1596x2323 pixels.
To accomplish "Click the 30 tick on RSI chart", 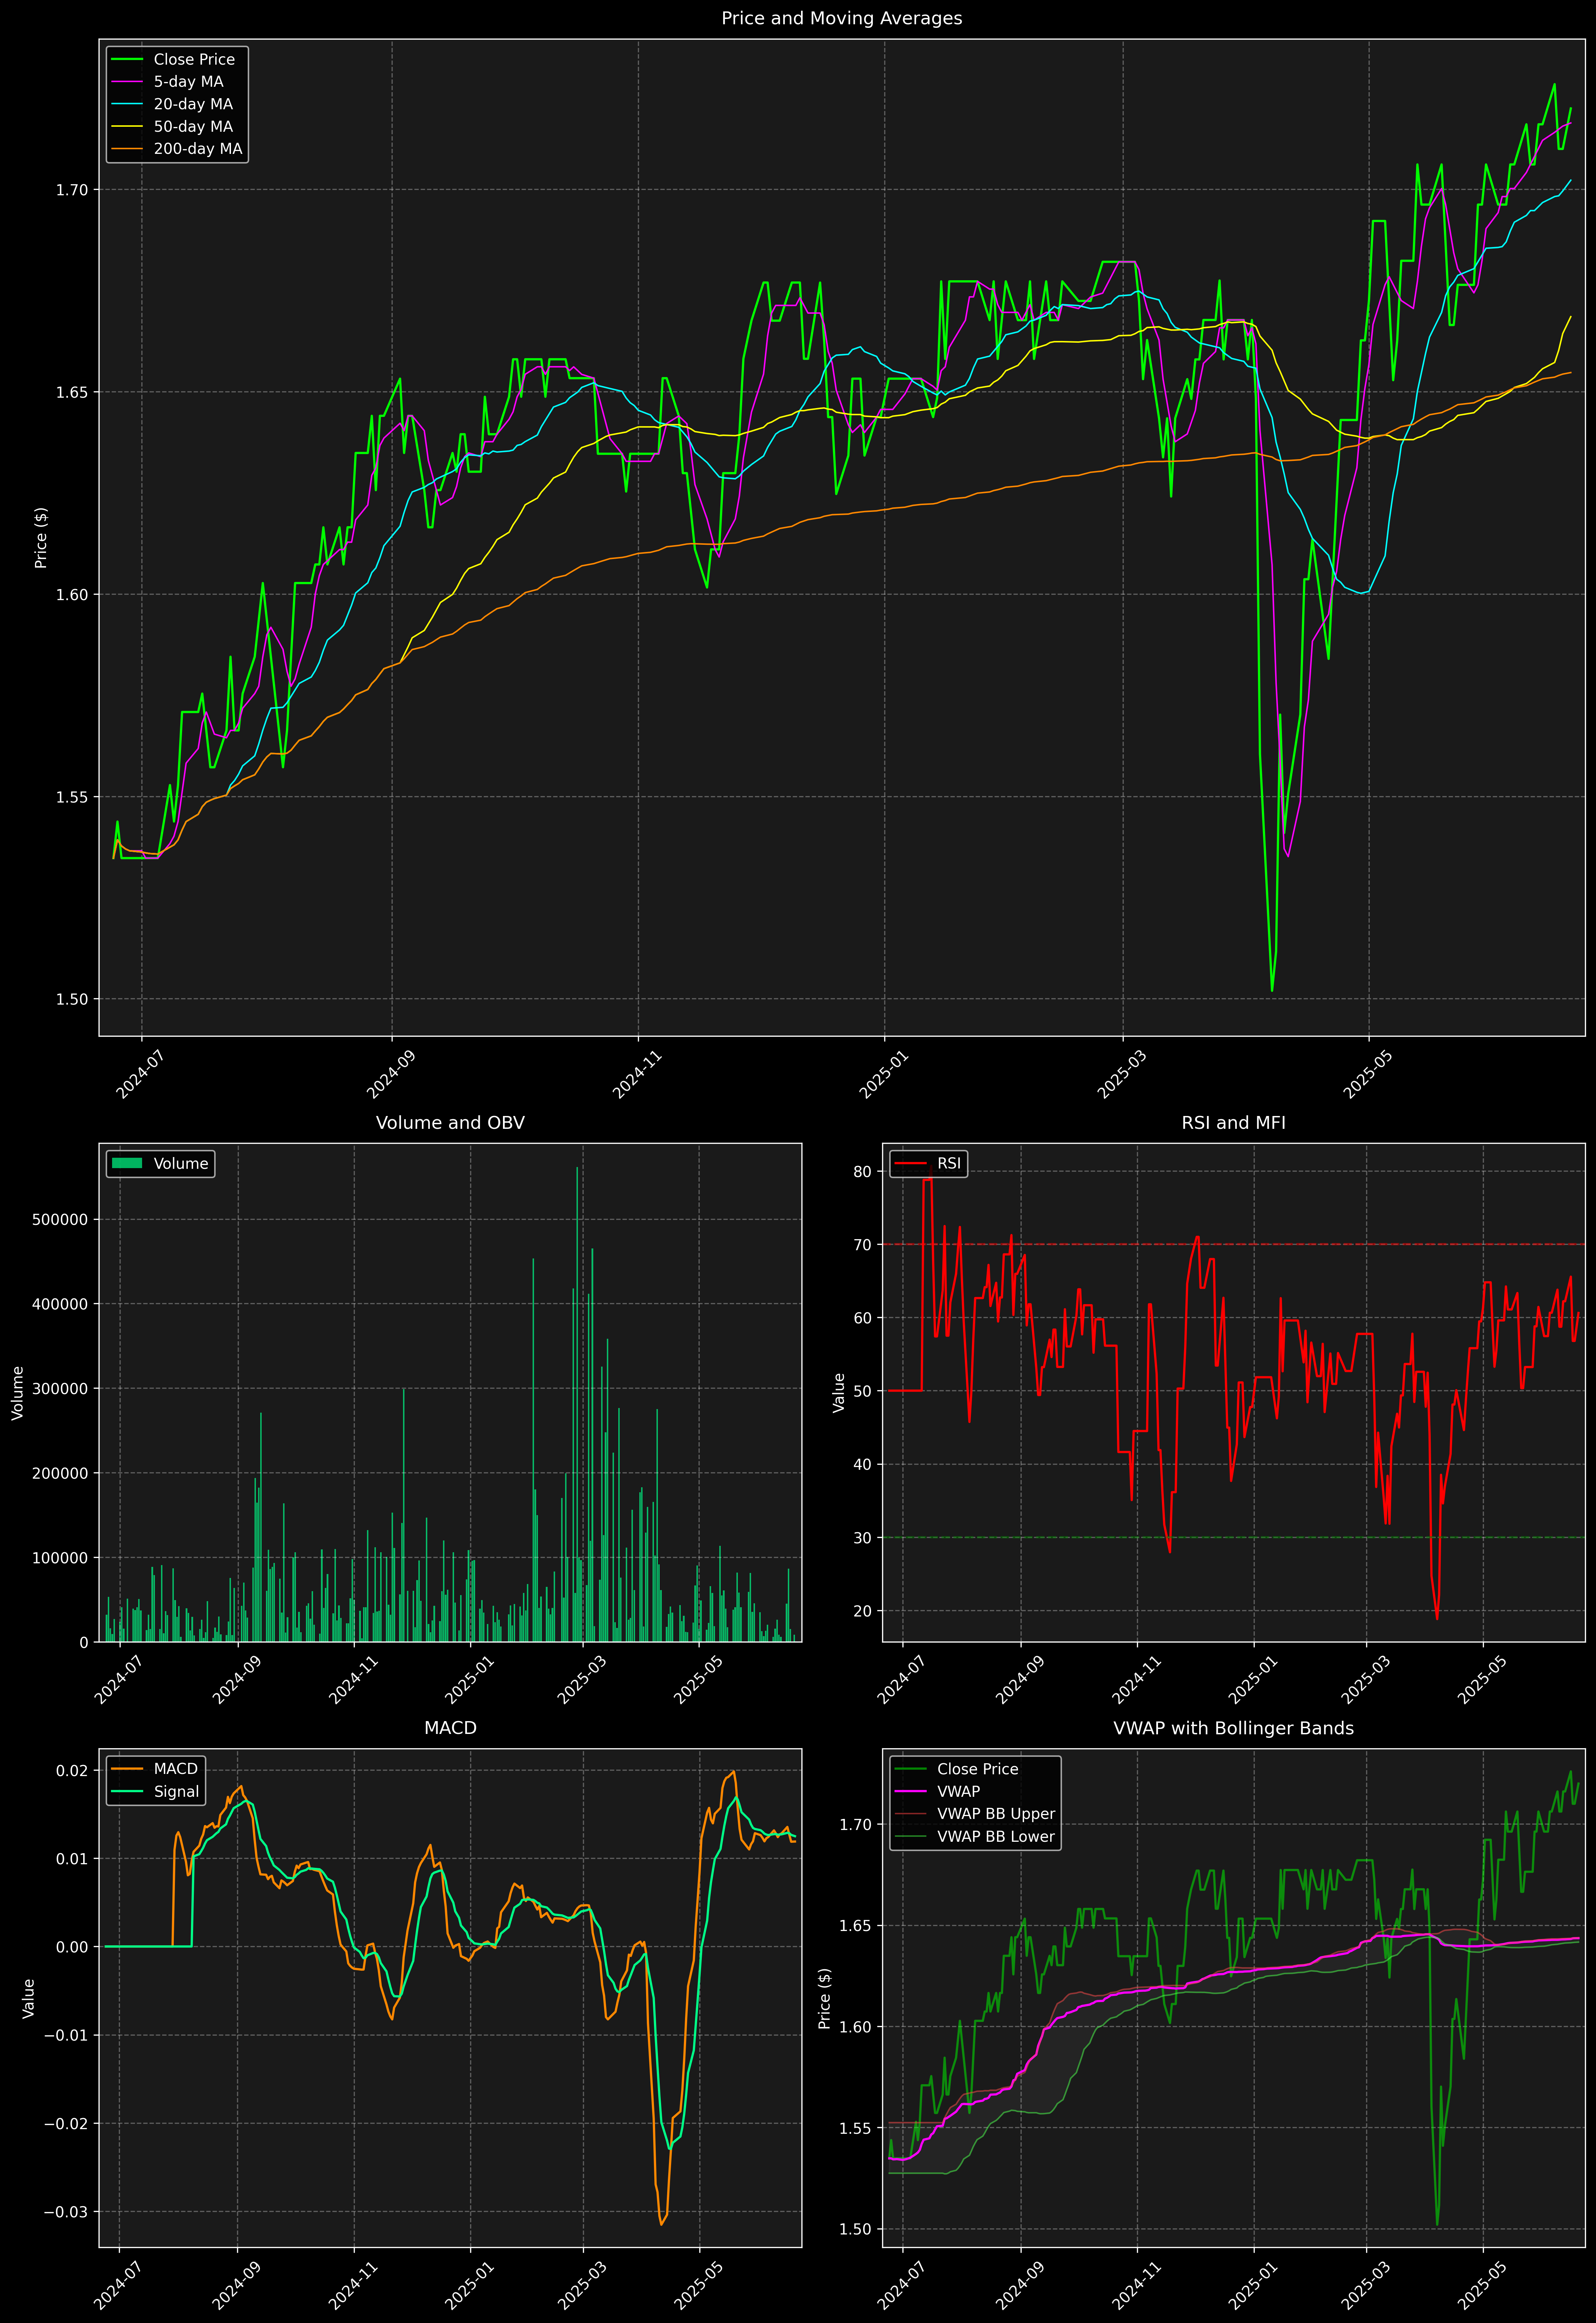I will (x=863, y=1538).
